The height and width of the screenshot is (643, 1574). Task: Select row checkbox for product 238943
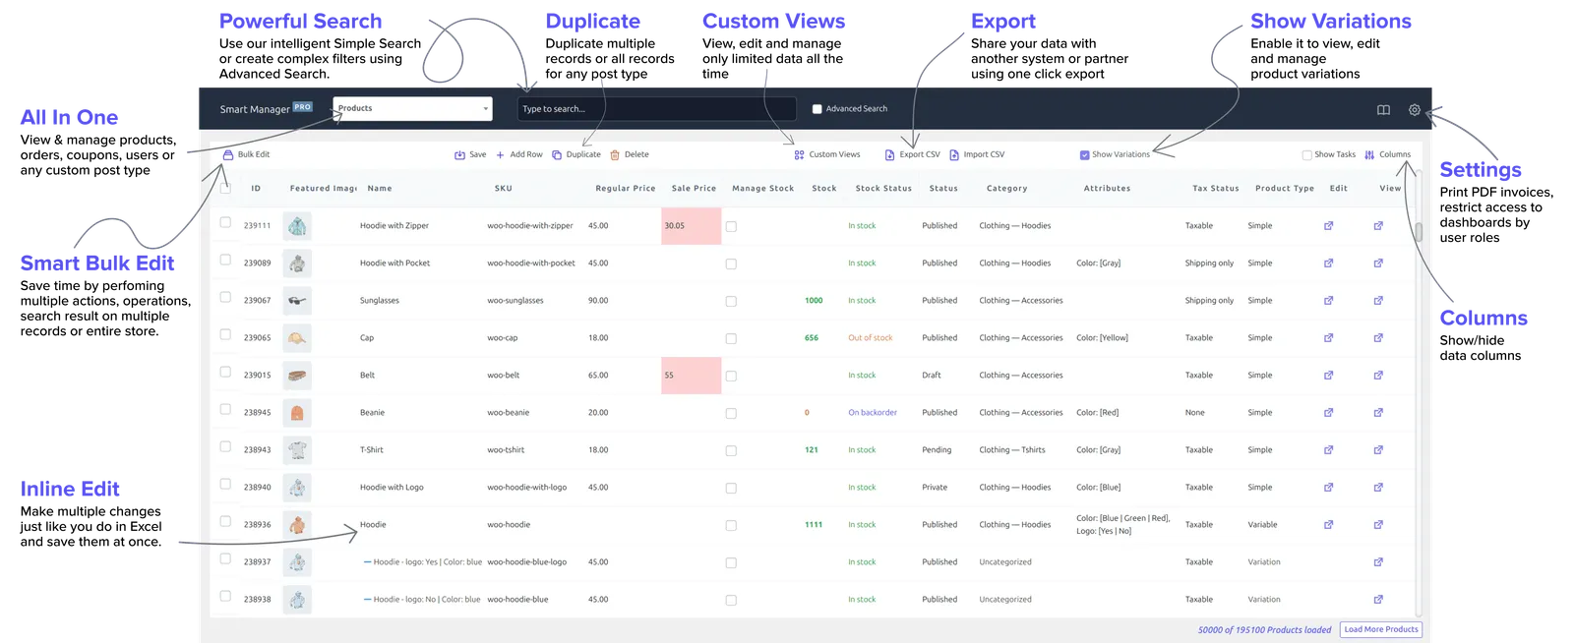tap(225, 447)
